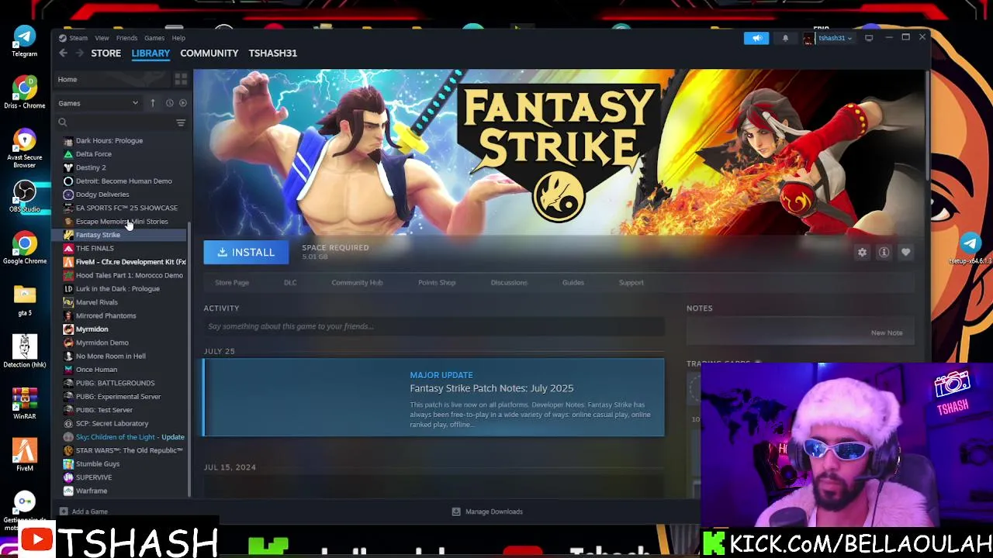Click the recent activity clock icon
This screenshot has width=993, height=558.
(x=169, y=103)
